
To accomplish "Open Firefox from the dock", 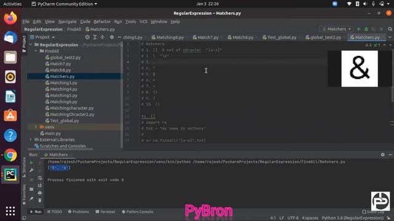I will pyautogui.click(x=10, y=18).
